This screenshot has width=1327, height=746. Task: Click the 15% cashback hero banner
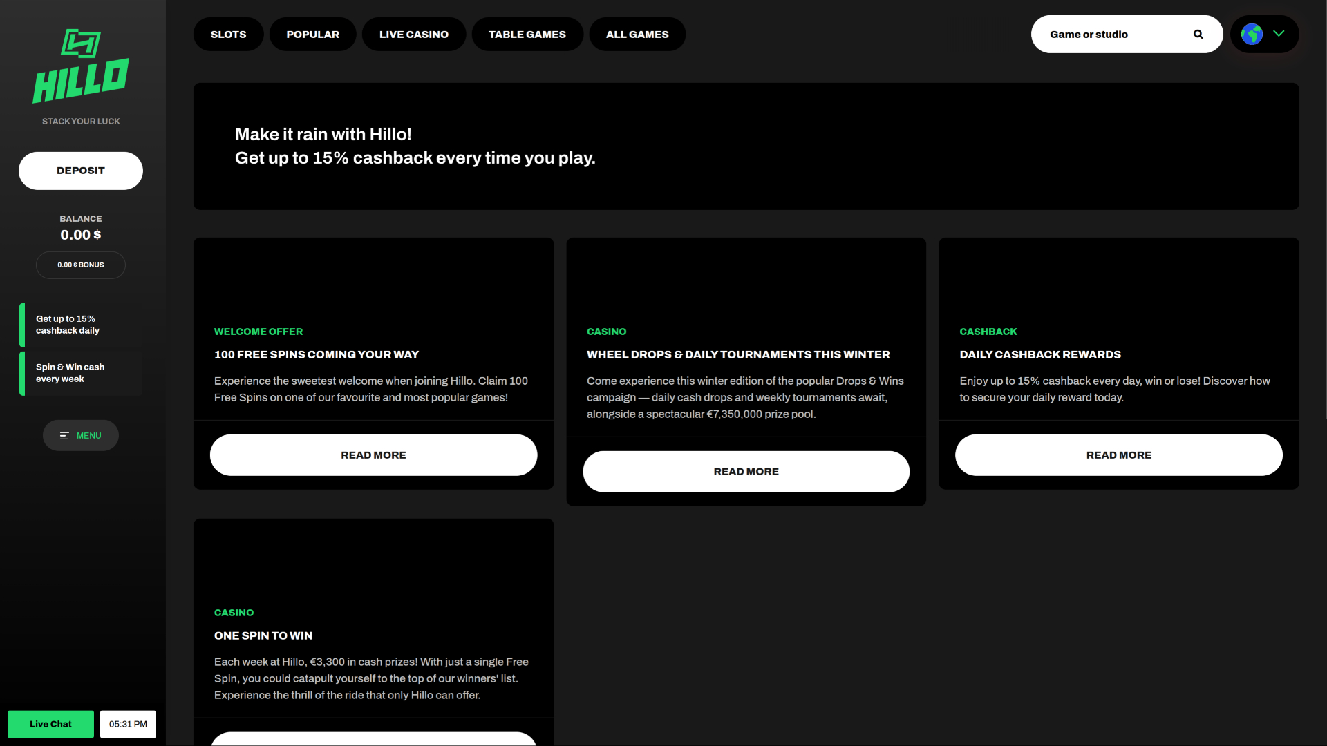[x=746, y=146]
